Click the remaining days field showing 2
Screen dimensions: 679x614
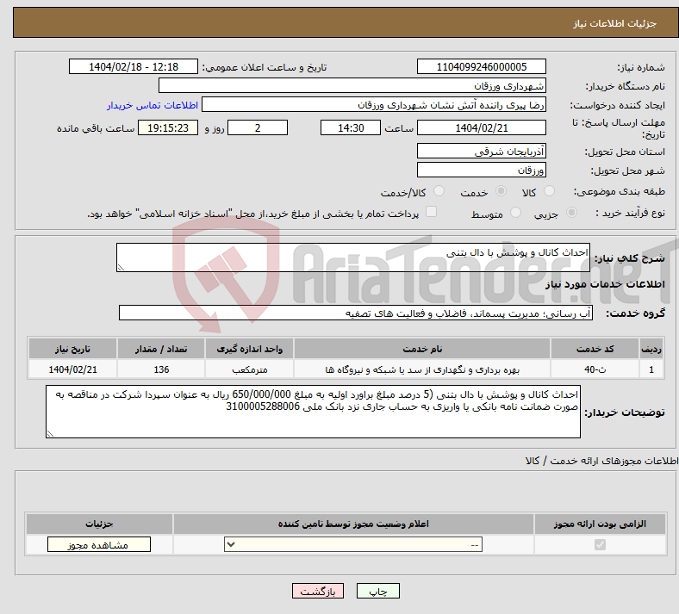[x=258, y=127]
